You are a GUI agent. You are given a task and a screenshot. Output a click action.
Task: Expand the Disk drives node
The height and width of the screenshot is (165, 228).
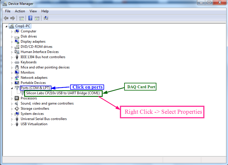click(12, 37)
